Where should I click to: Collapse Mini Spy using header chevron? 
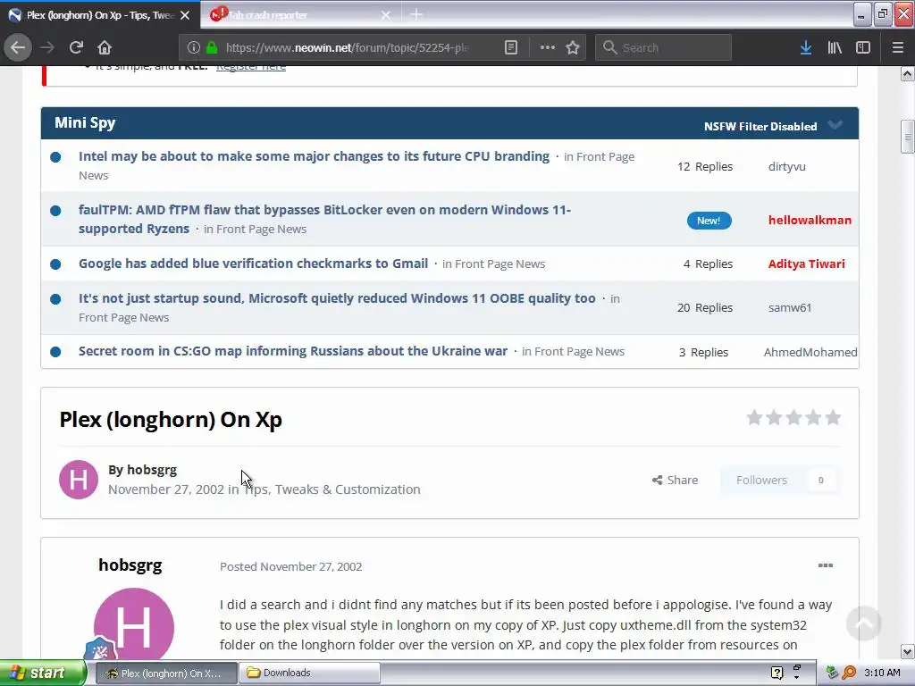835,125
